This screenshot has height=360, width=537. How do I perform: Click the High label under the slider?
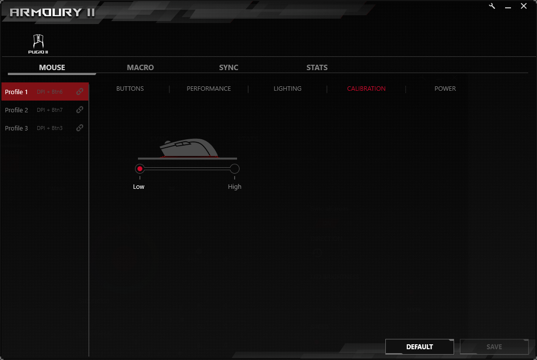pyautogui.click(x=235, y=187)
